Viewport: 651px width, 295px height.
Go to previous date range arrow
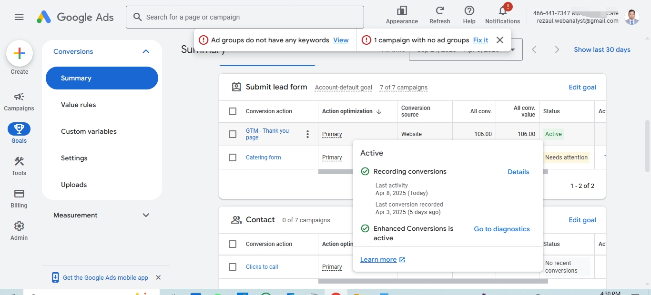tap(534, 49)
